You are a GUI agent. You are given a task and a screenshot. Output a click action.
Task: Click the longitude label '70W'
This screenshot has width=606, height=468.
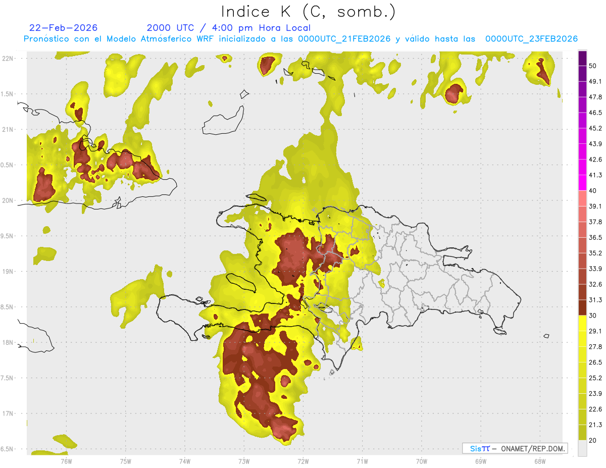tap(421, 461)
